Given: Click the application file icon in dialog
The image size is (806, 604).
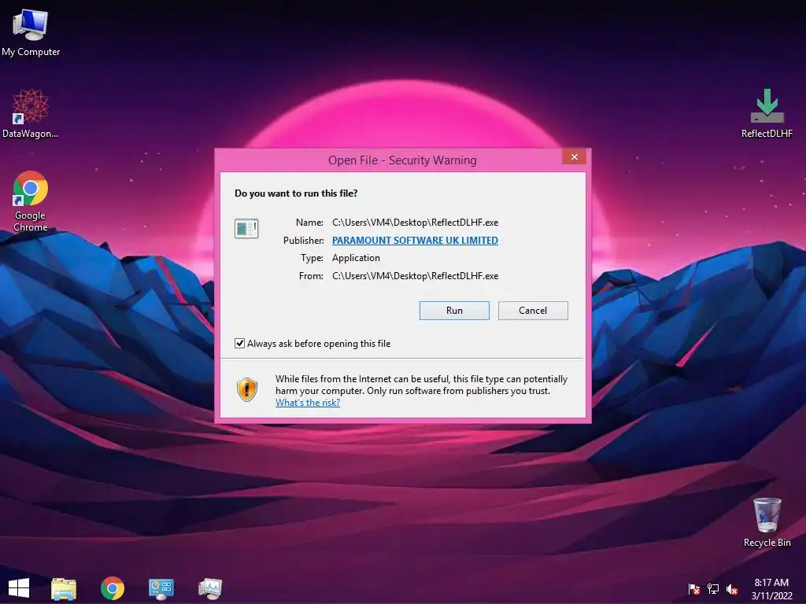Looking at the screenshot, I should [x=246, y=228].
